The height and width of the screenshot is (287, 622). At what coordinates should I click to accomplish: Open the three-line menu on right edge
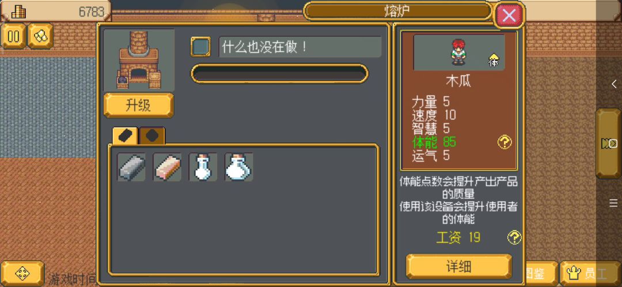pos(614,203)
